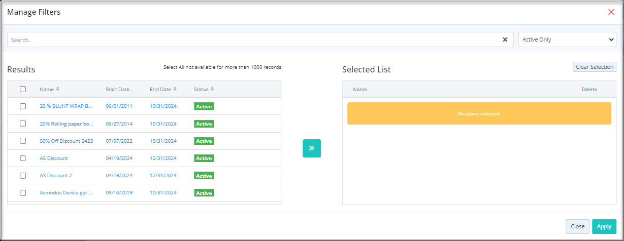Sort by End Date column arrows
624x241 pixels.
pyautogui.click(x=175, y=89)
